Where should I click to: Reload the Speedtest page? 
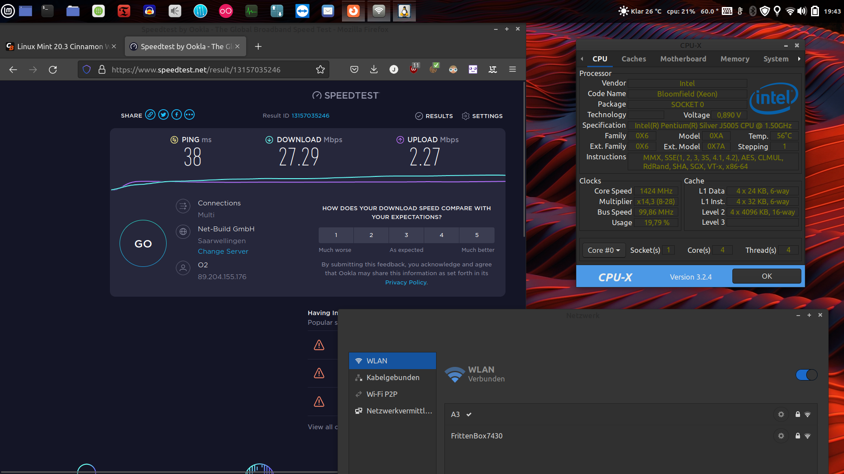click(53, 69)
